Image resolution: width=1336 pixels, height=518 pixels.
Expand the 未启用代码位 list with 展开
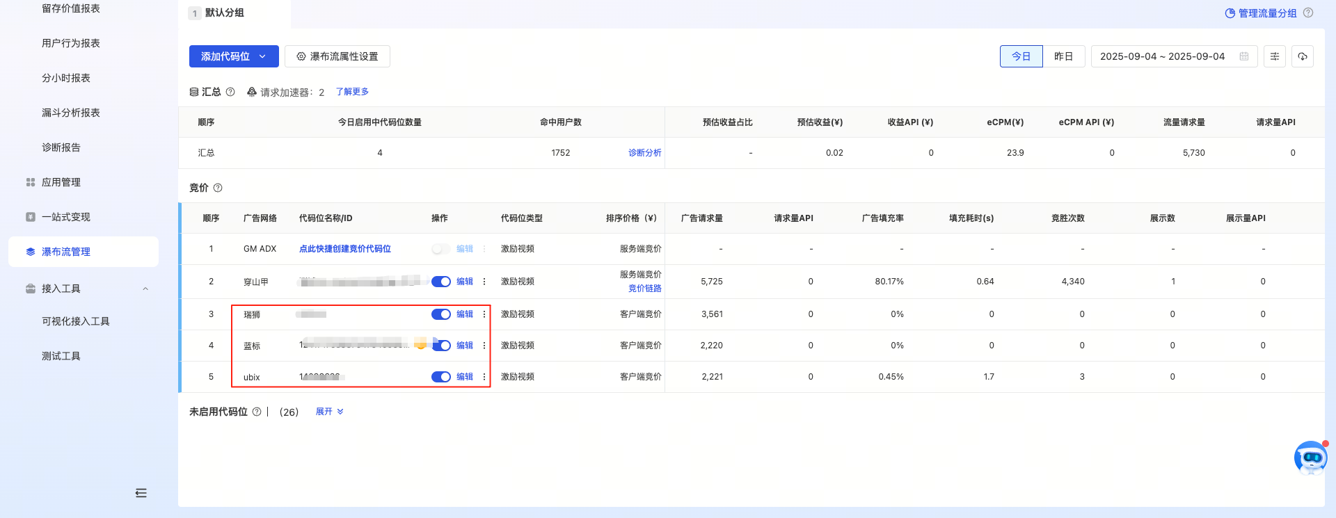click(x=329, y=412)
